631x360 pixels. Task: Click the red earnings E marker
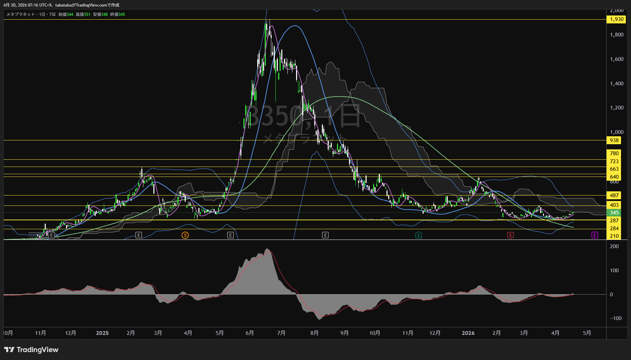[510, 235]
